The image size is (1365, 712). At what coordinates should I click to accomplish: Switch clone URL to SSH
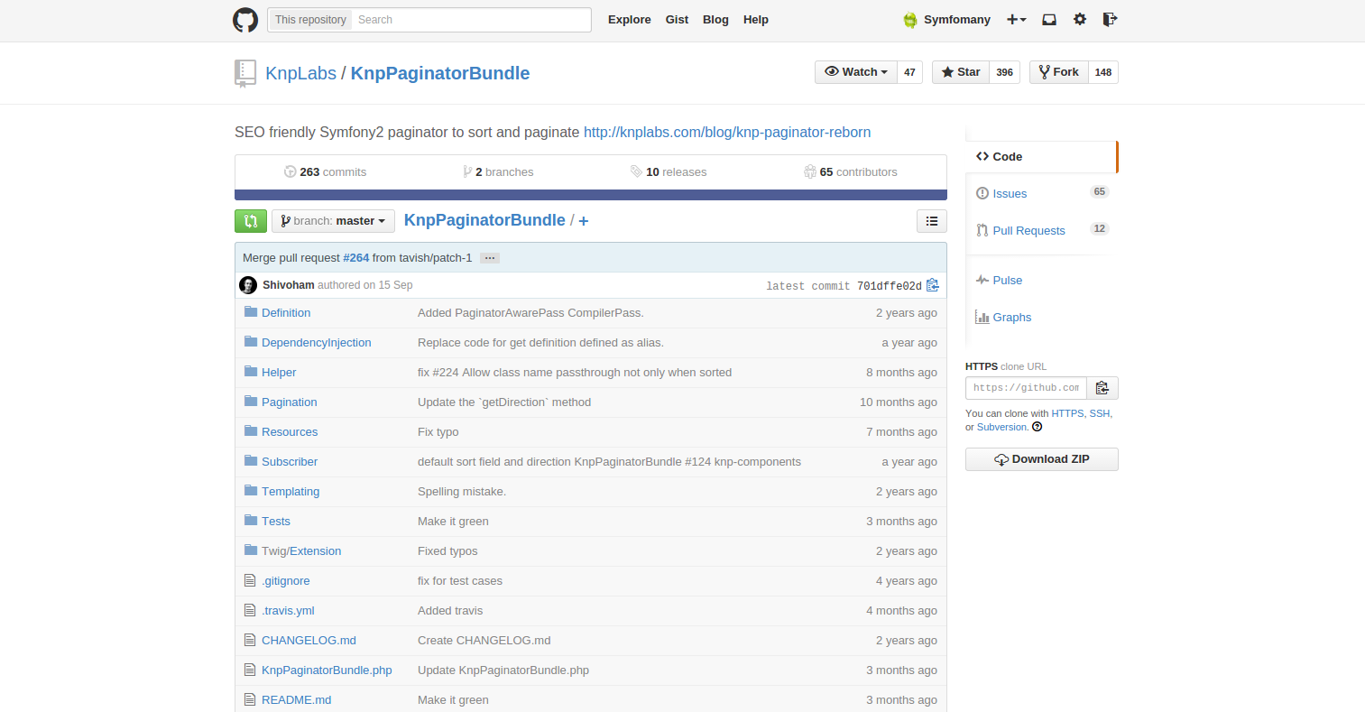1100,413
